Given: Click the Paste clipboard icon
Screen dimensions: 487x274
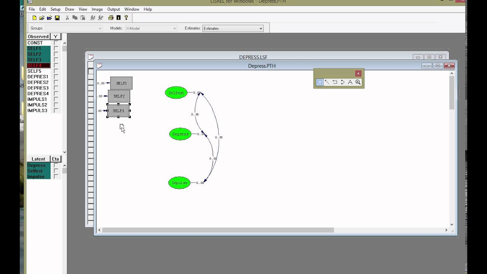Looking at the screenshot, I should 82,18.
